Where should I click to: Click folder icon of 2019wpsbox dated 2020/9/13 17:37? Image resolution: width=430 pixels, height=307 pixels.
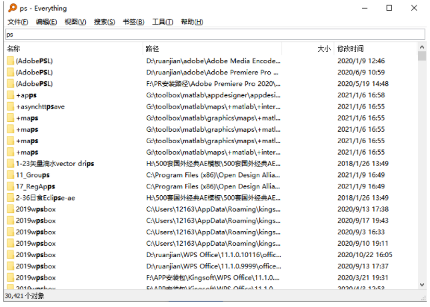[11, 266]
